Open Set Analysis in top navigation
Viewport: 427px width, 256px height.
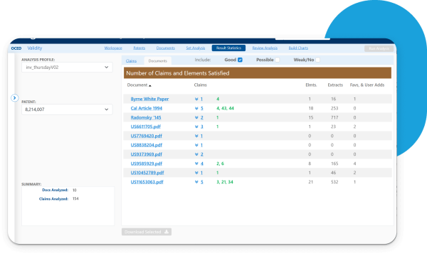click(x=196, y=48)
